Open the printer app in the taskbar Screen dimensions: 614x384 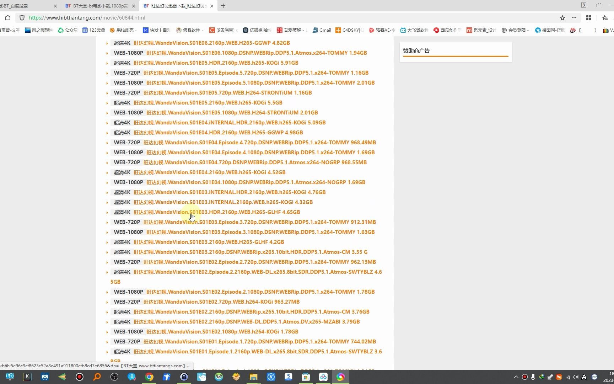coord(45,377)
